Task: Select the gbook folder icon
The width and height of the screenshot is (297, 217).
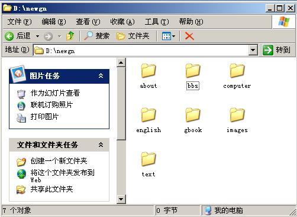Action: point(193,114)
